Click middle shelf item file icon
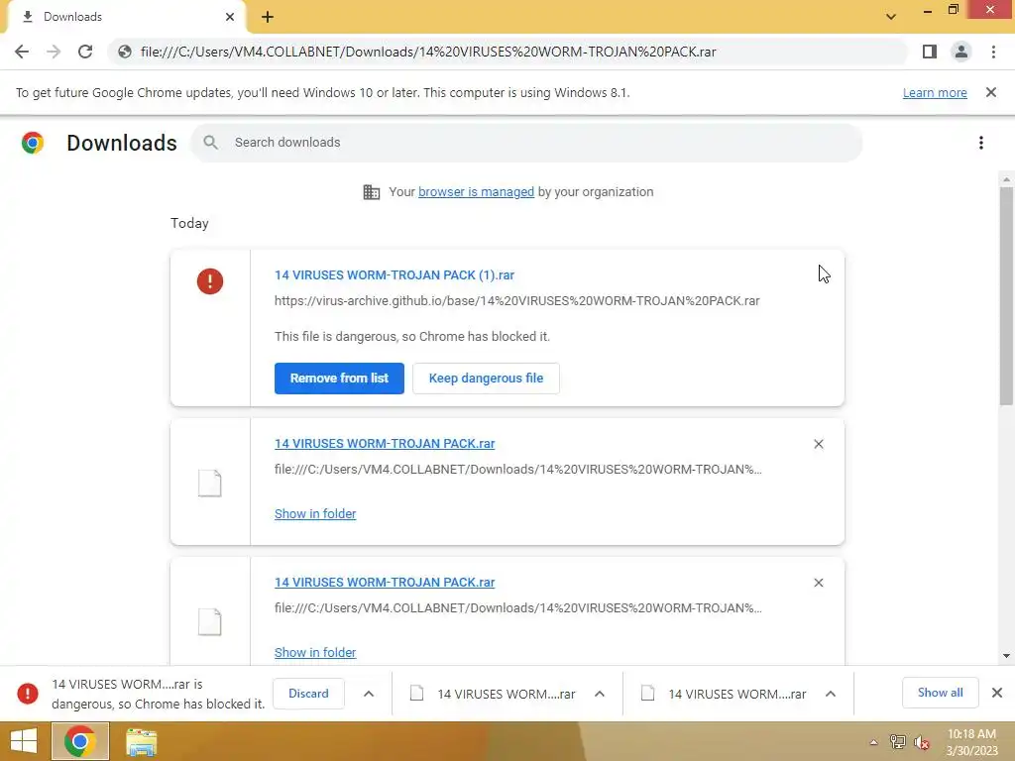 pos(417,694)
